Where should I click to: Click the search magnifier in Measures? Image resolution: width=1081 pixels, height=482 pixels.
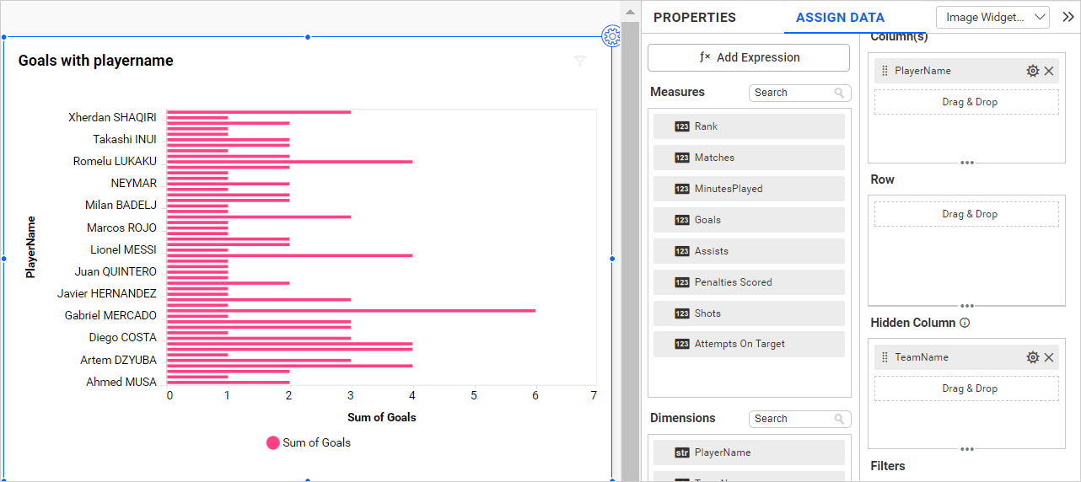click(839, 93)
